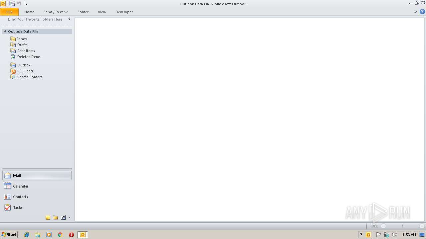The height and width of the screenshot is (239, 426).
Task: Click the RSS Feeds icon
Action: pyautogui.click(x=13, y=71)
